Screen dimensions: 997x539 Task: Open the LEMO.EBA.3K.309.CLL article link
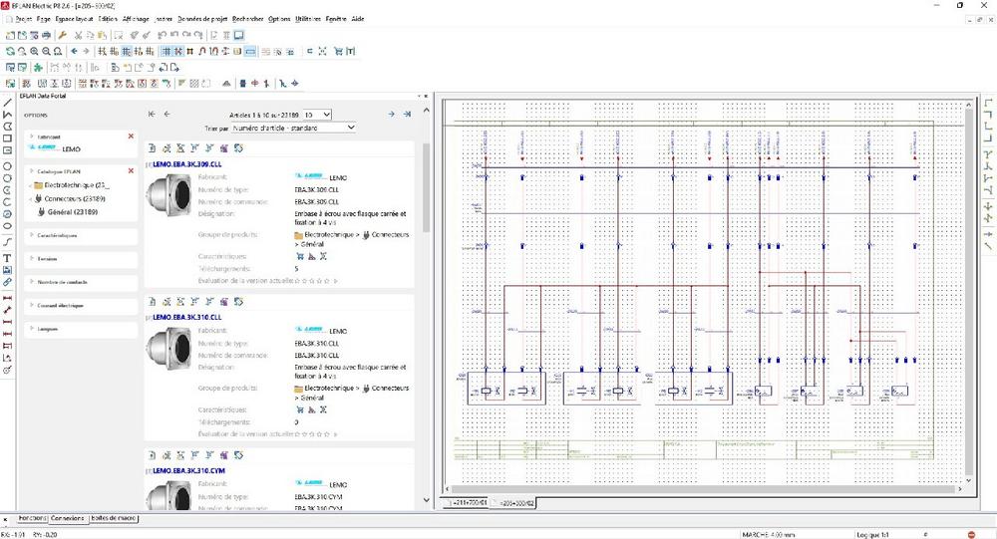click(x=187, y=164)
